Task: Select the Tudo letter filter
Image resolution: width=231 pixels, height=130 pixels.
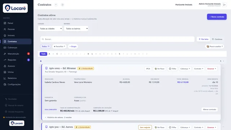Action: [43, 54]
